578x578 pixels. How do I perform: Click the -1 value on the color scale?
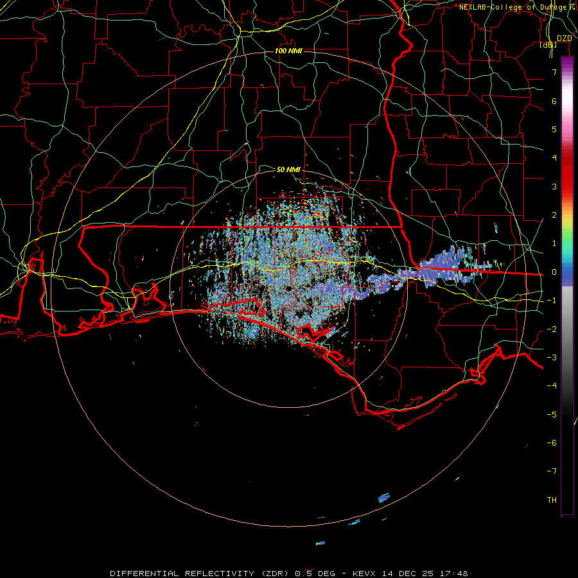[552, 301]
